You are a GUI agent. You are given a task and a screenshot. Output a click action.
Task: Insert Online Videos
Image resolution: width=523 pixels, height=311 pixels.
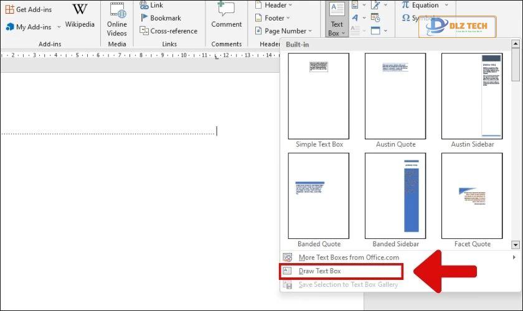(117, 19)
